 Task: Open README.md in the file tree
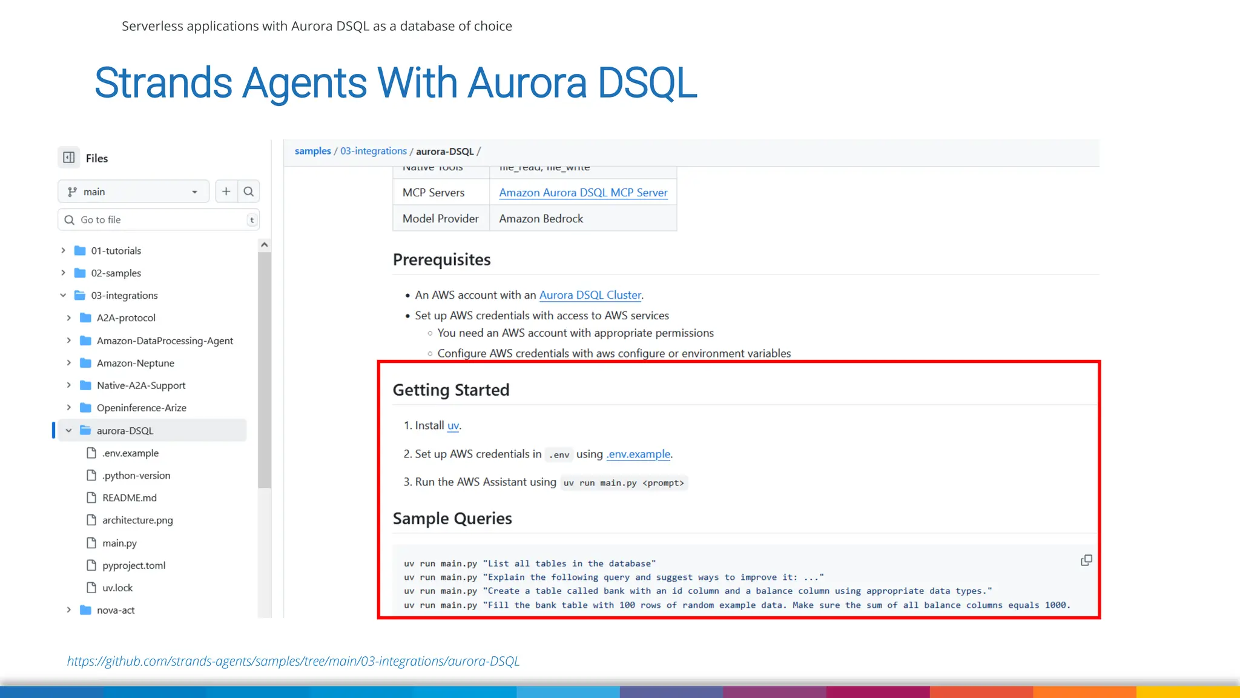click(130, 498)
